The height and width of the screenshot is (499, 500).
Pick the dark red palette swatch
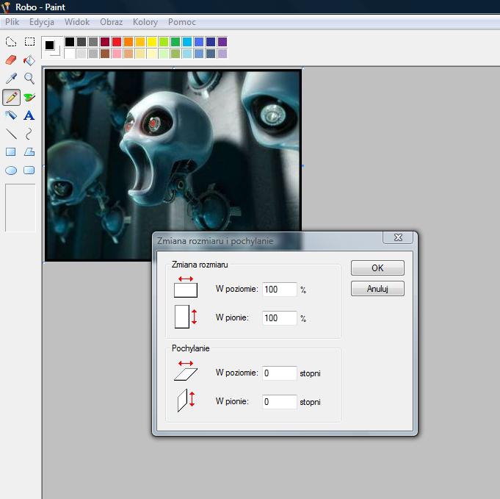(x=105, y=42)
